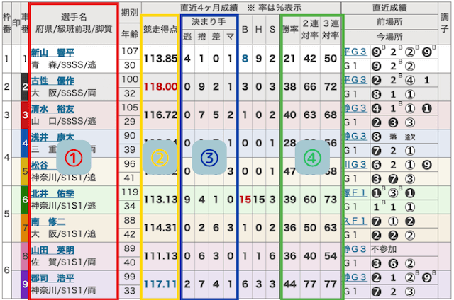
Task: Select the race score 113.13
Action: 160,200
